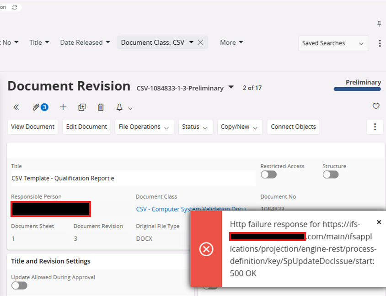Open the Saved Searches combo box

click(x=333, y=43)
